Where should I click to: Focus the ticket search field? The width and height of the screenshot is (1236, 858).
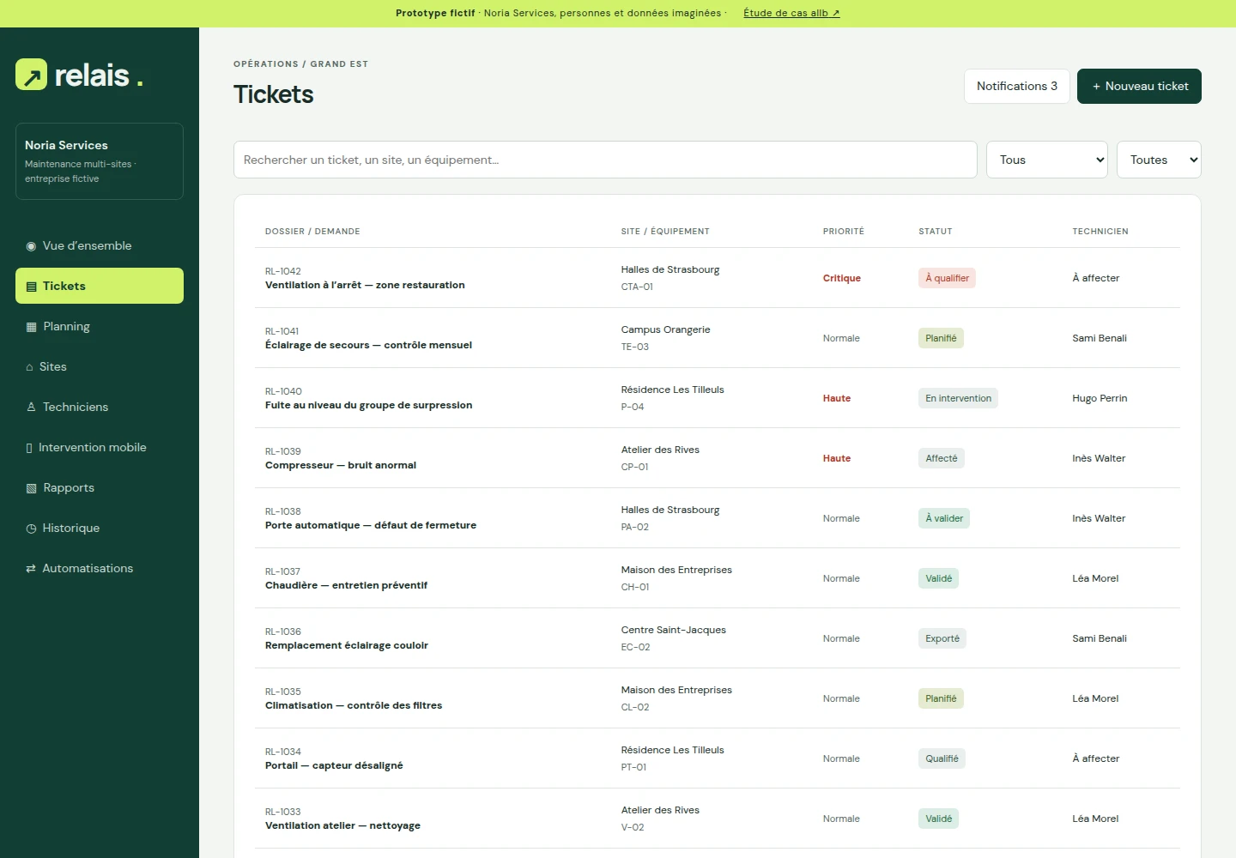(x=605, y=160)
